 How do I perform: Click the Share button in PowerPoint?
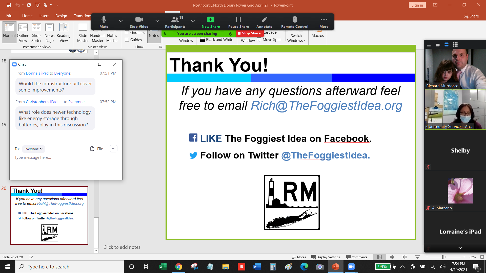[471, 16]
